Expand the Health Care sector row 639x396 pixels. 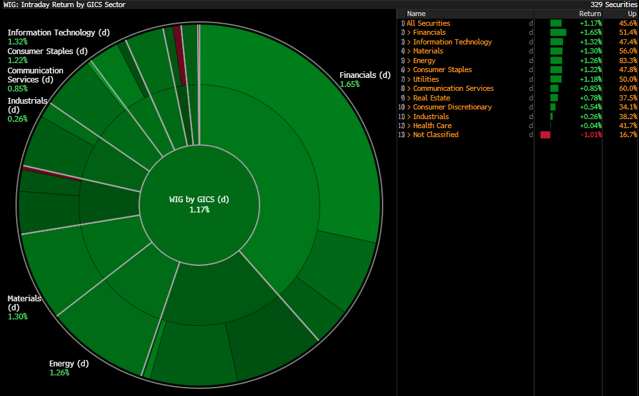[432, 126]
